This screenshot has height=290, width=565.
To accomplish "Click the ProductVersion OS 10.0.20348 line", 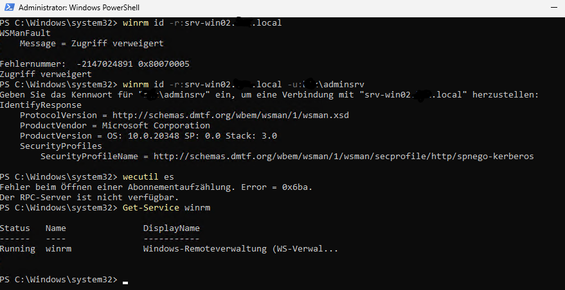I will 148,136.
